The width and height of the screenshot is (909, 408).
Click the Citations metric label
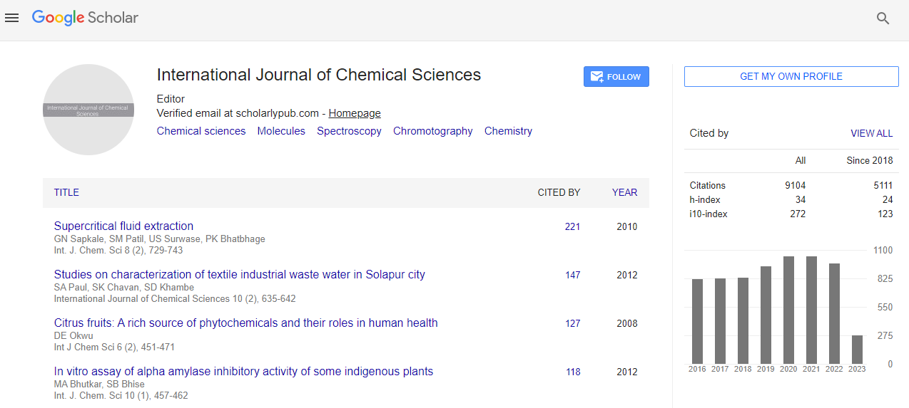click(708, 185)
